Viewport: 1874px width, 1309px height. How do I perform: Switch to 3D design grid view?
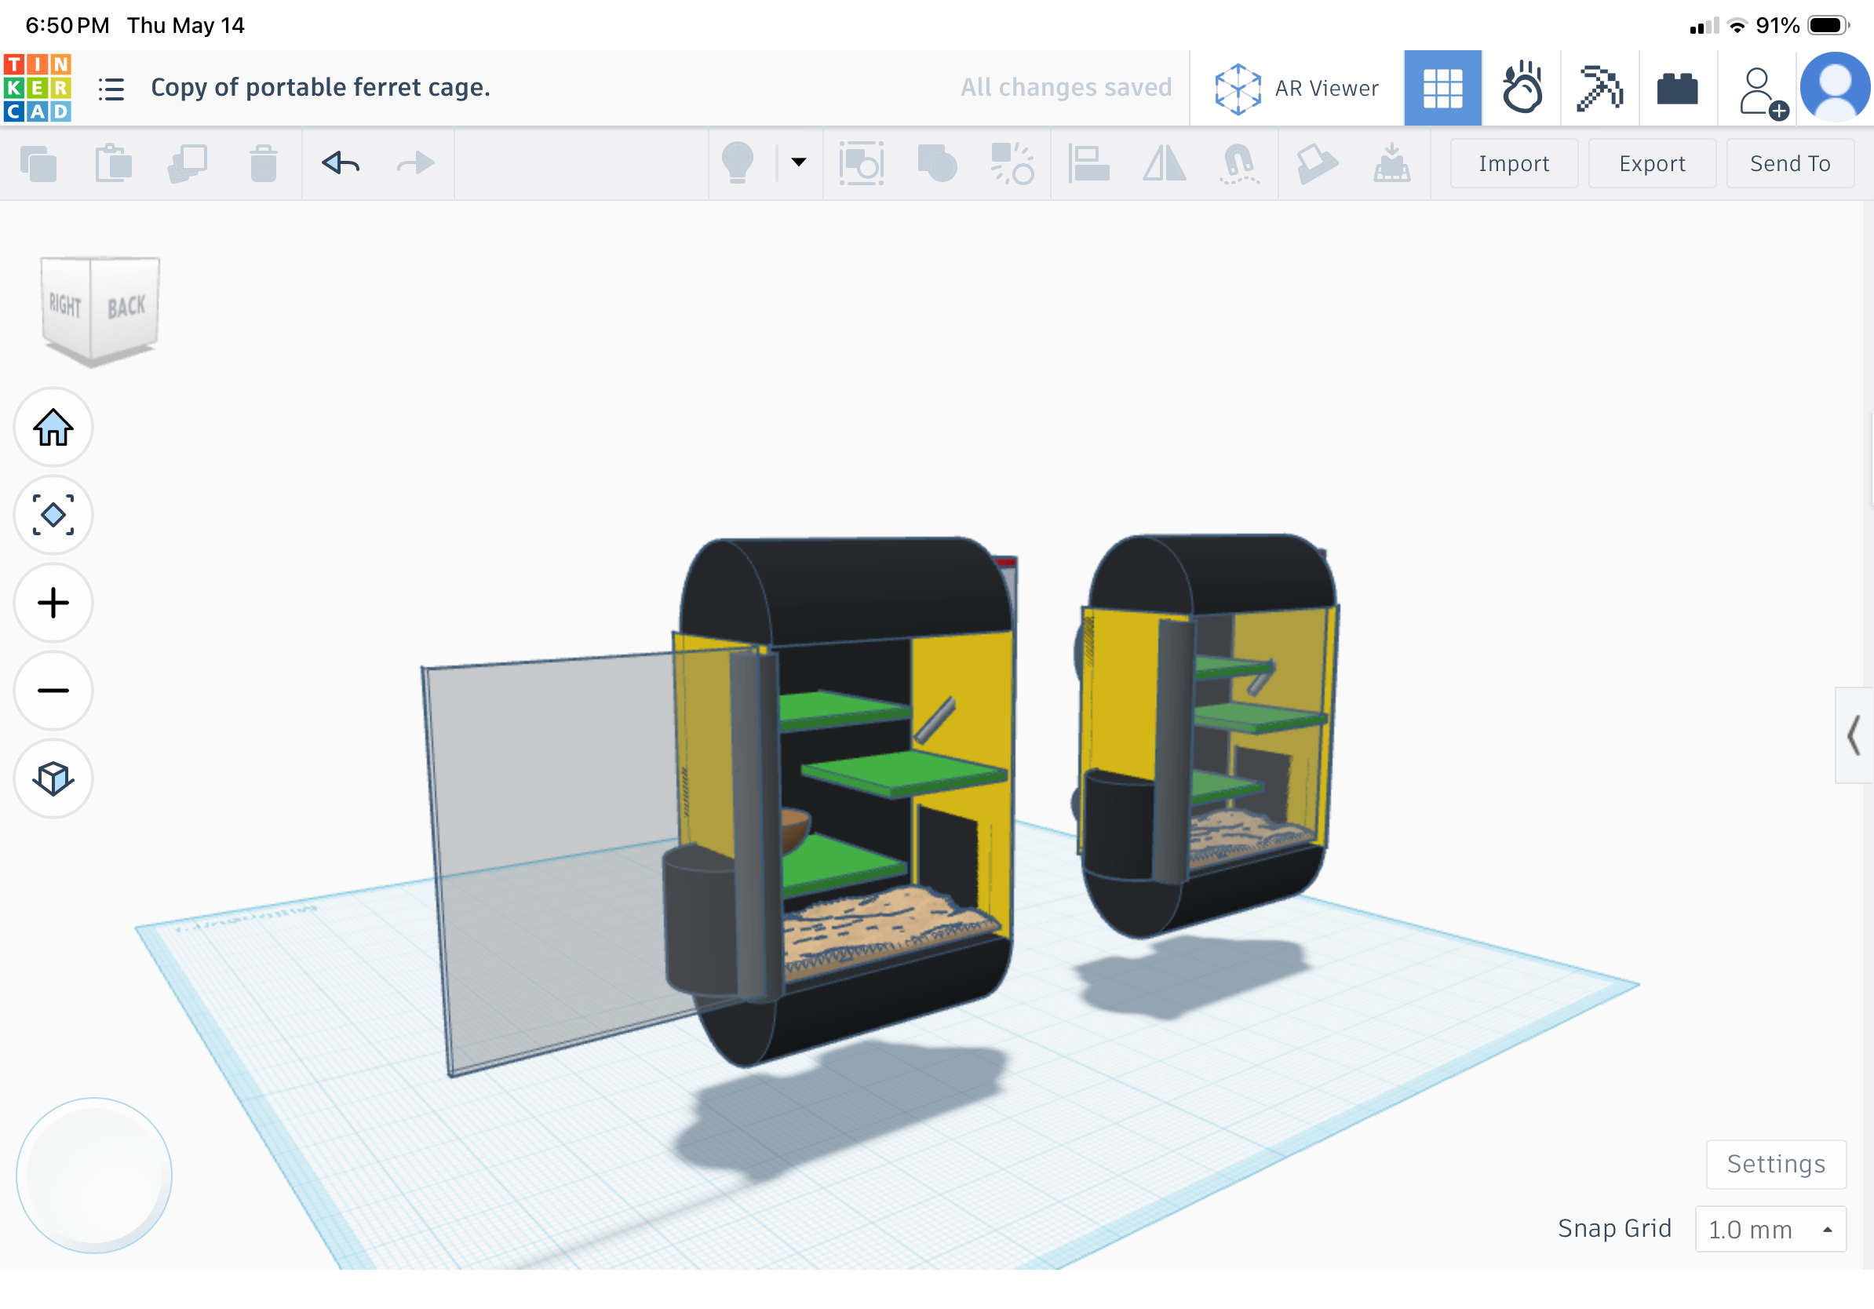[1442, 88]
